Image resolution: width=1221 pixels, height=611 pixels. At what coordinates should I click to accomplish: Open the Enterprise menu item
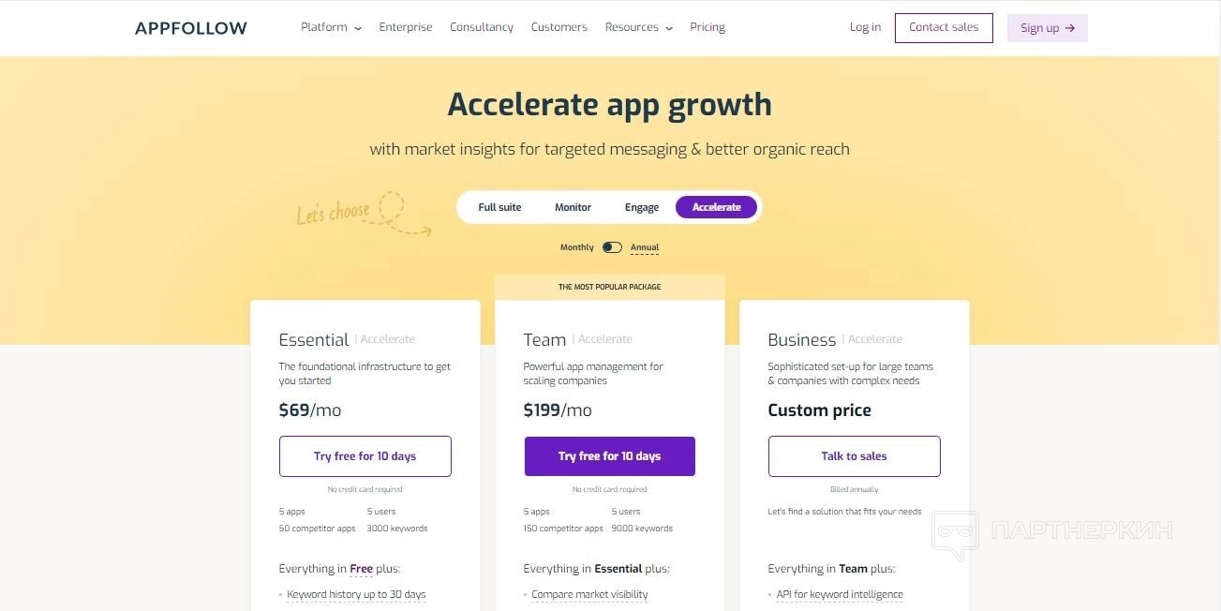[x=406, y=27]
